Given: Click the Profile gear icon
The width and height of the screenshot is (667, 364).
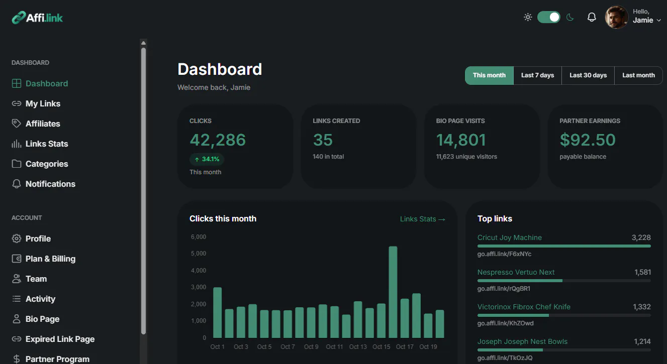Looking at the screenshot, I should click(17, 238).
